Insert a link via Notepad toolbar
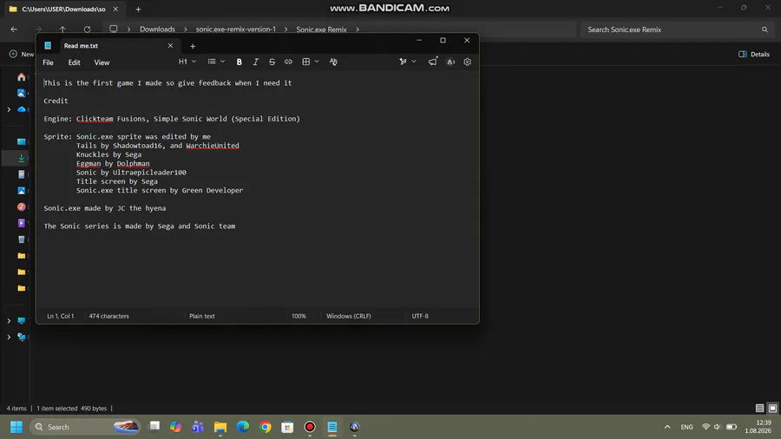 288,62
